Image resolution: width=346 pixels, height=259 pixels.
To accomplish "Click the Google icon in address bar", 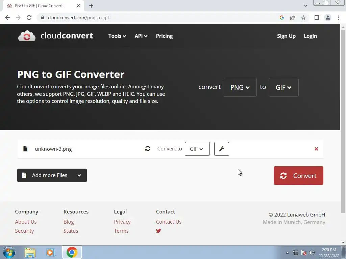I will [x=281, y=18].
